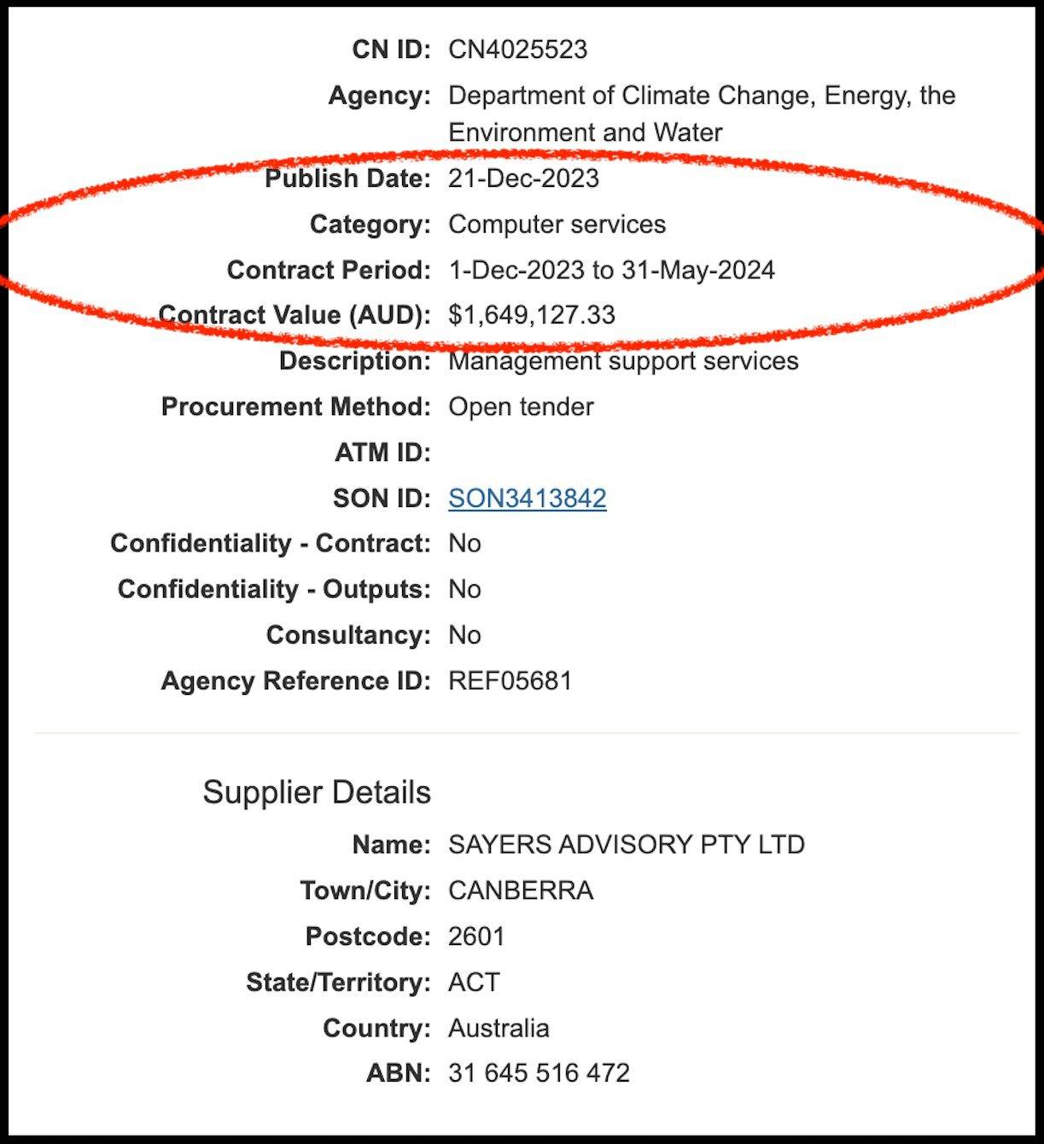
Task: Click the publish date 21-Dec-2023
Action: point(523,178)
